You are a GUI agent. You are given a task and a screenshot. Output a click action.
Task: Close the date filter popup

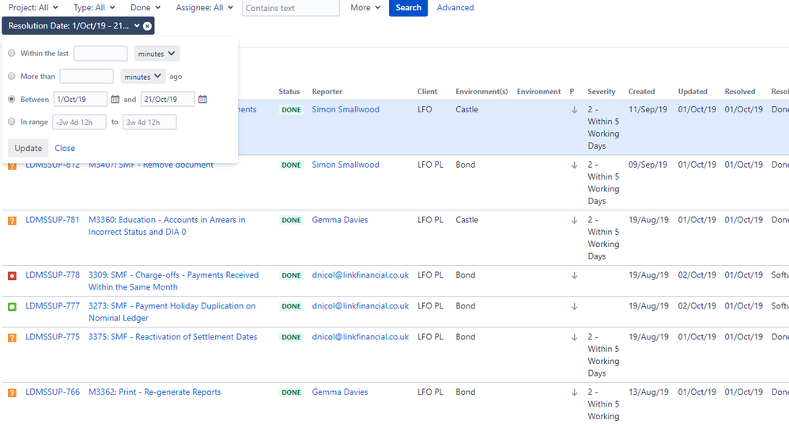click(x=65, y=148)
